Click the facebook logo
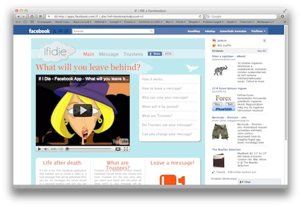 [39, 31]
